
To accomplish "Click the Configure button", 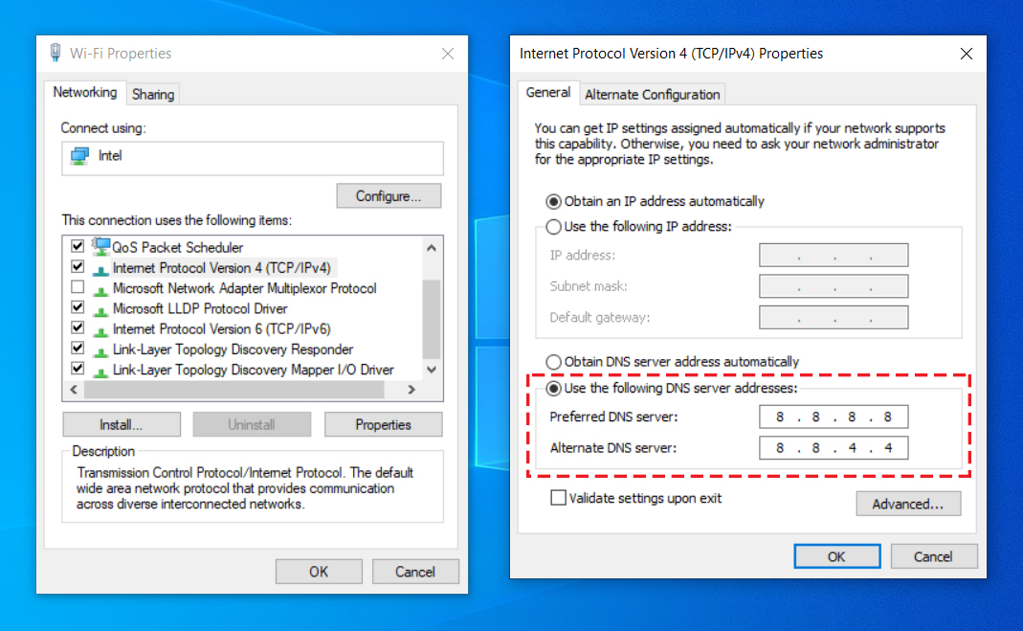I will click(x=389, y=195).
